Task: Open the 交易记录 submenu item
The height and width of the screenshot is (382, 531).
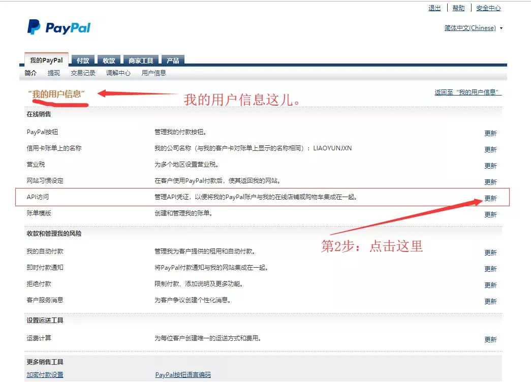Action: pos(83,73)
